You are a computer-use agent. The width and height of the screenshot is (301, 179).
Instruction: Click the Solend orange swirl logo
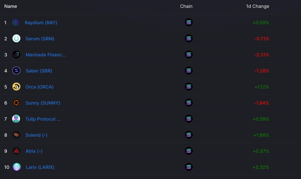point(16,135)
